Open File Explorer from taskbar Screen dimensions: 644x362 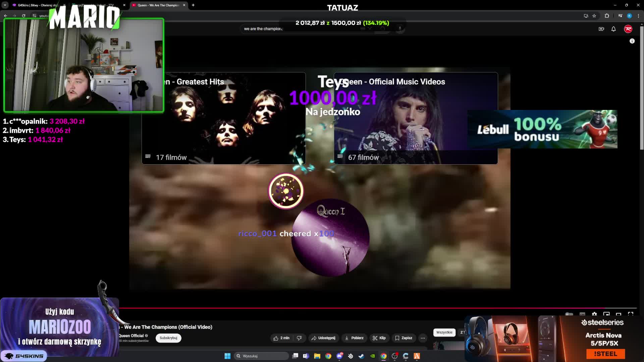tap(317, 356)
